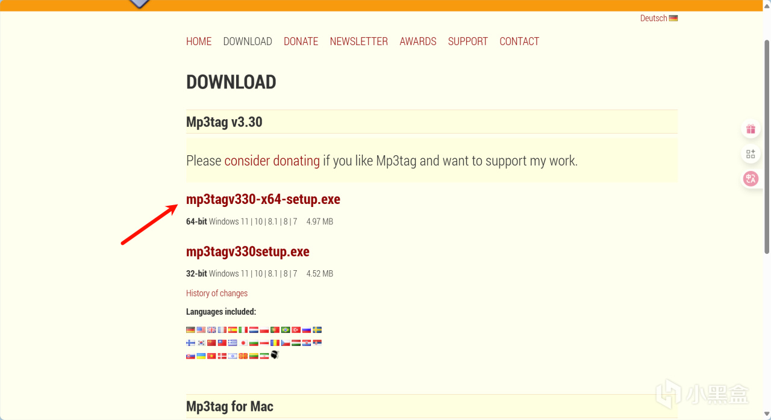Open the AWARDS page

point(418,42)
